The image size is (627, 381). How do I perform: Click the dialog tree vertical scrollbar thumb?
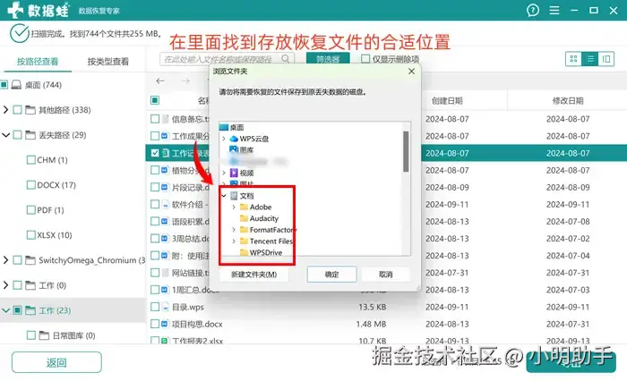point(406,151)
